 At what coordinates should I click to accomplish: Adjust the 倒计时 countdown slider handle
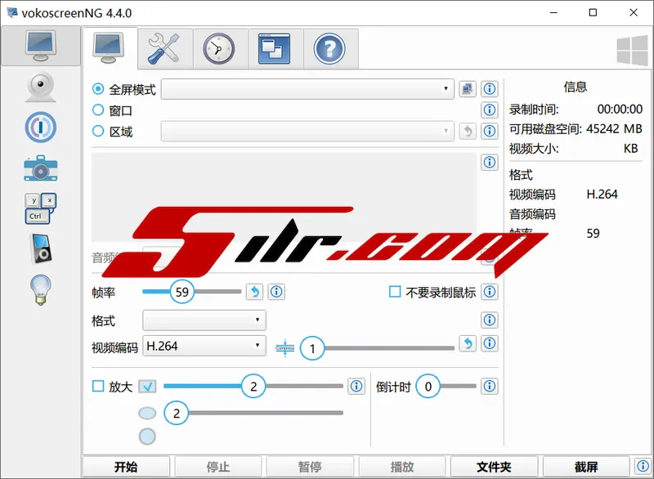pos(428,386)
